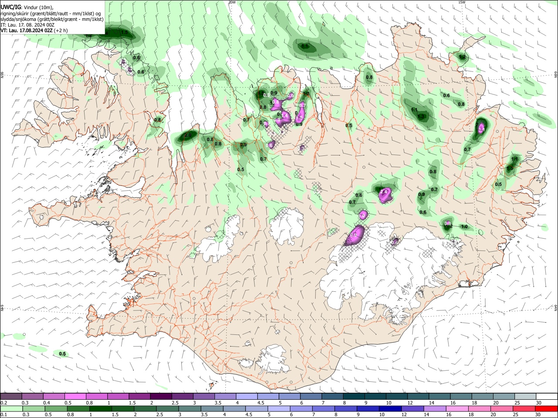Select the white snow legend swatch labeled 30
The width and height of the screenshot is (558, 418).
click(x=547, y=396)
